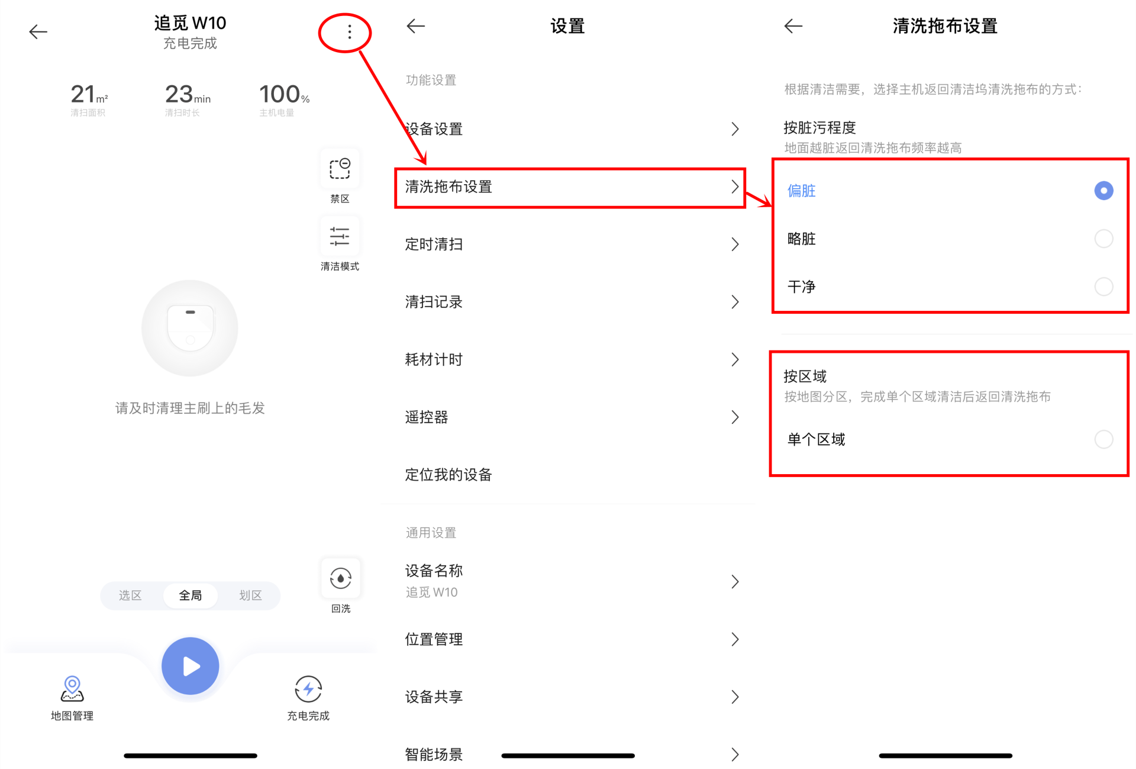The height and width of the screenshot is (769, 1136).
Task: Enable the 单个区域 radio option
Action: 1103,439
